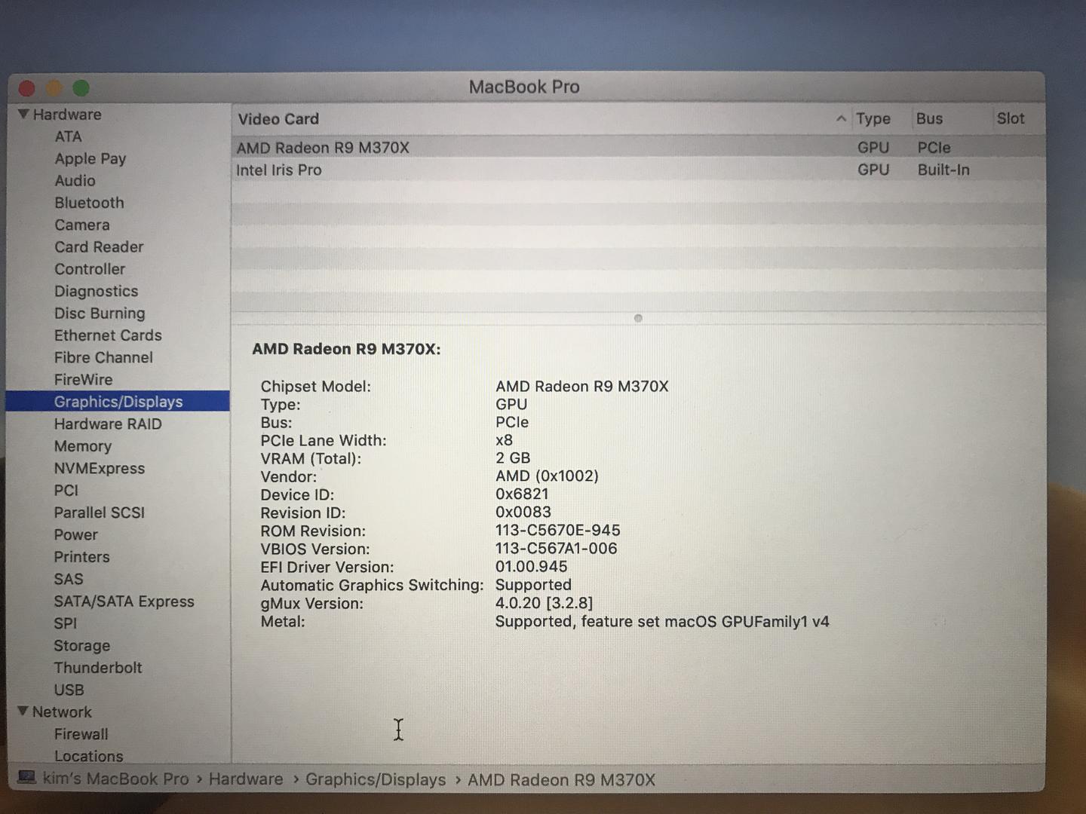Minimize the window with yellow button
The height and width of the screenshot is (814, 1086).
(54, 88)
